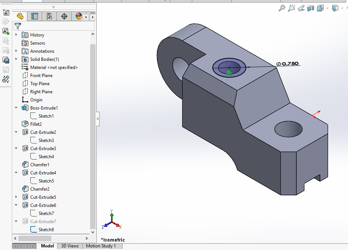Click the feature tree filter funnel icon
The width and height of the screenshot is (348, 250).
(x=18, y=26)
